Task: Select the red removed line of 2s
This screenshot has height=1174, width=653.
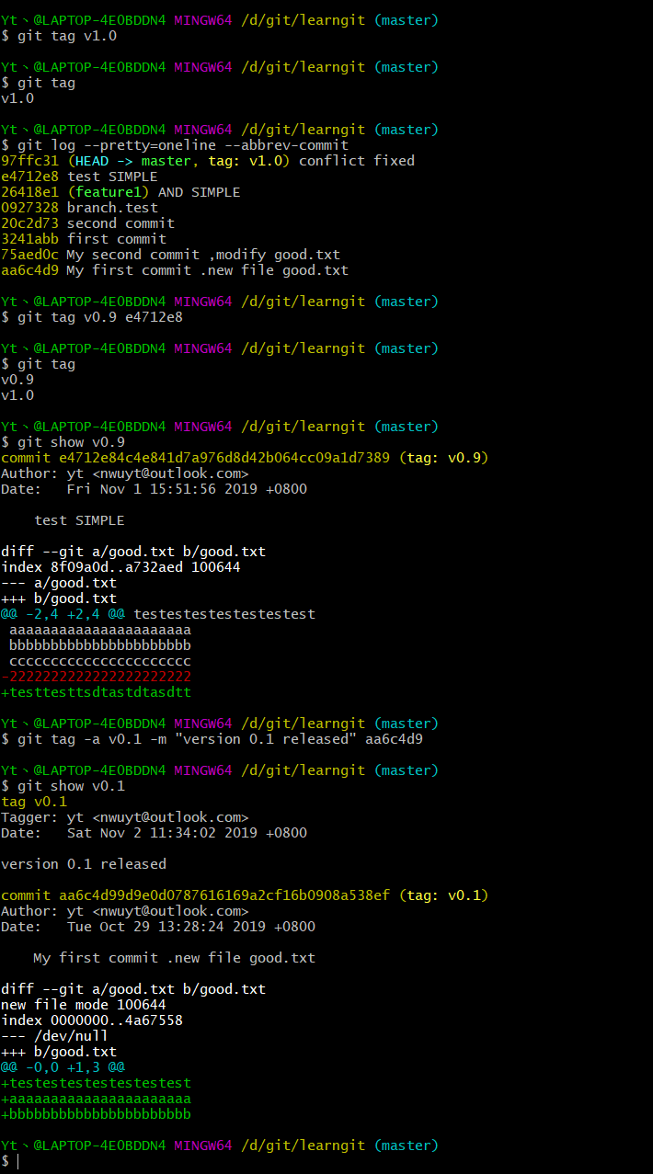Action: [96, 677]
